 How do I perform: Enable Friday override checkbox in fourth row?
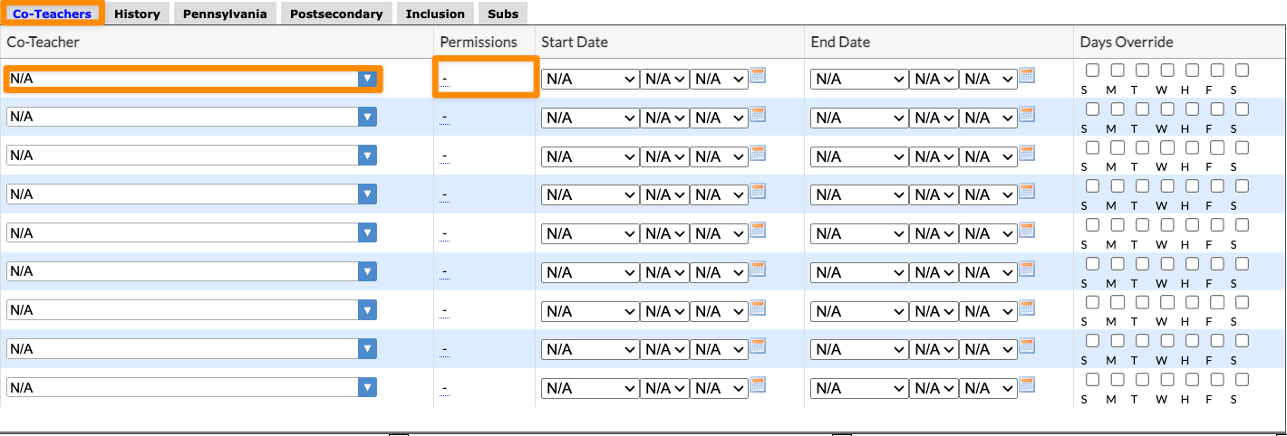click(x=1217, y=186)
